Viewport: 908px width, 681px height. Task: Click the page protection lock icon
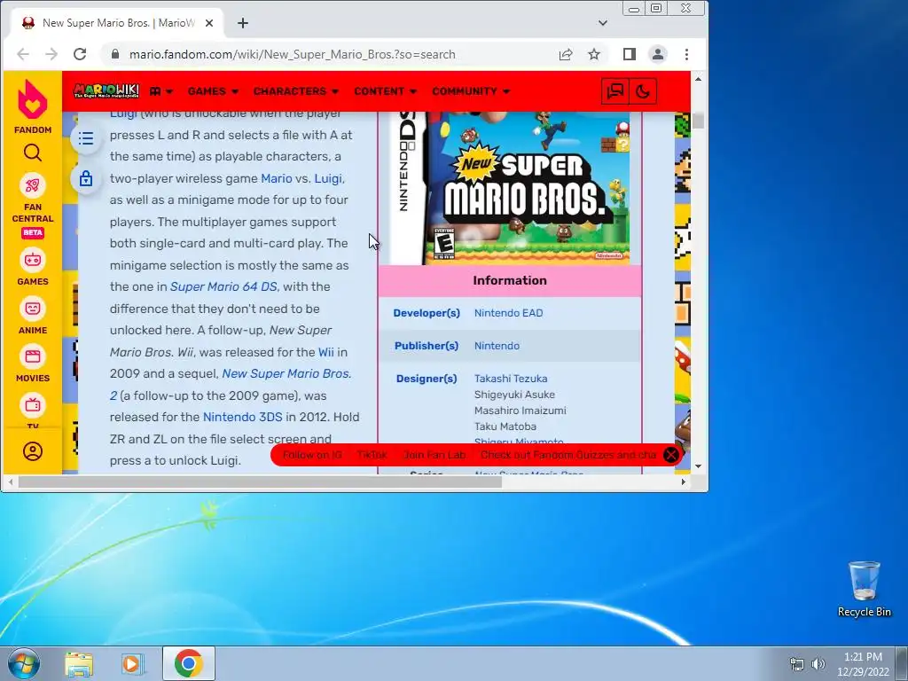coord(86,178)
